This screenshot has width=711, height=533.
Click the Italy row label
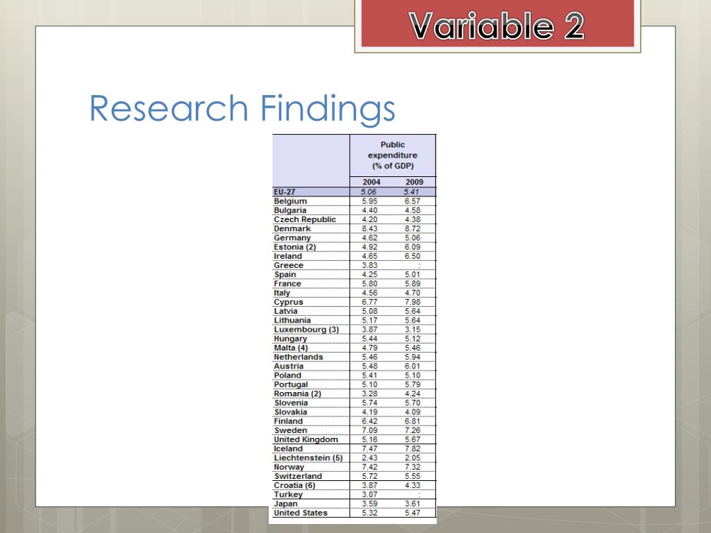(x=282, y=293)
